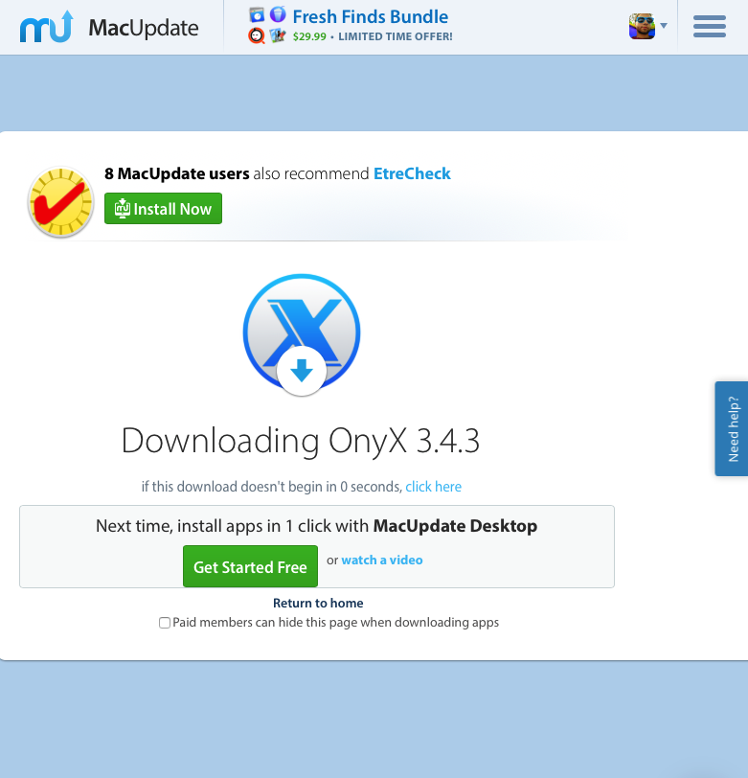748x778 pixels.
Task: Click the user profile avatar
Action: click(x=642, y=26)
